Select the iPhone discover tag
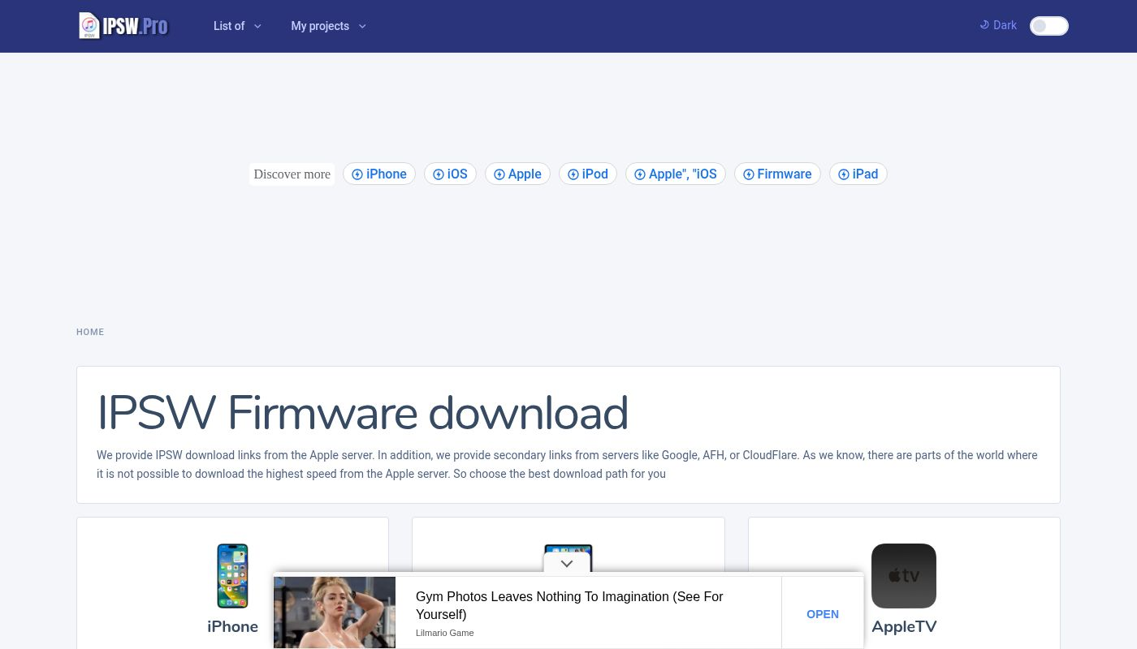This screenshot has width=1137, height=649. click(x=378, y=174)
